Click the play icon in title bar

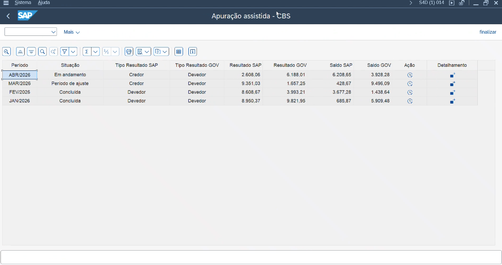point(451,3)
